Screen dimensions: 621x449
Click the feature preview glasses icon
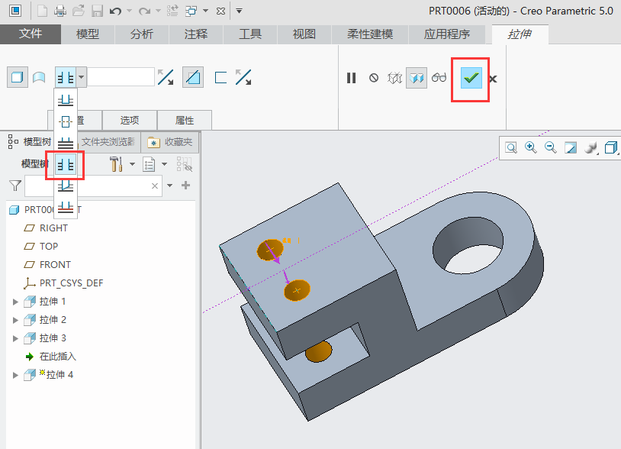pyautogui.click(x=439, y=78)
